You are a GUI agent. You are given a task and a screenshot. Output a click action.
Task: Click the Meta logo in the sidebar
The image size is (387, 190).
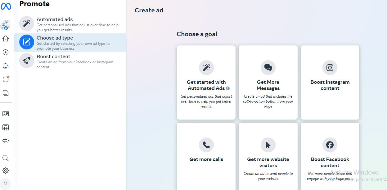tap(6, 6)
